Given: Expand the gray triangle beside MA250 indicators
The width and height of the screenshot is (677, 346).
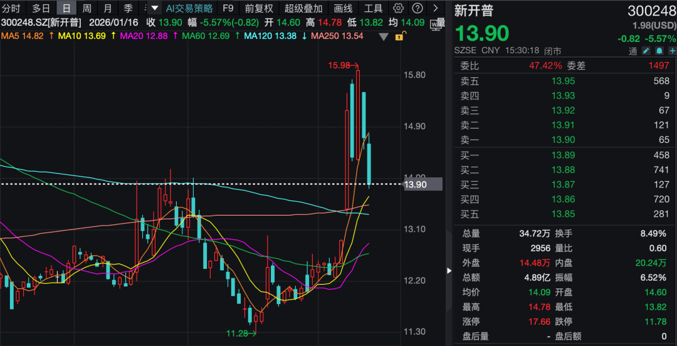Looking at the screenshot, I should coord(384,36).
